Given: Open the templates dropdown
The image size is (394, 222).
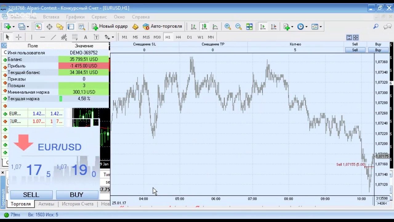Looking at the screenshot, I should click(x=320, y=27).
